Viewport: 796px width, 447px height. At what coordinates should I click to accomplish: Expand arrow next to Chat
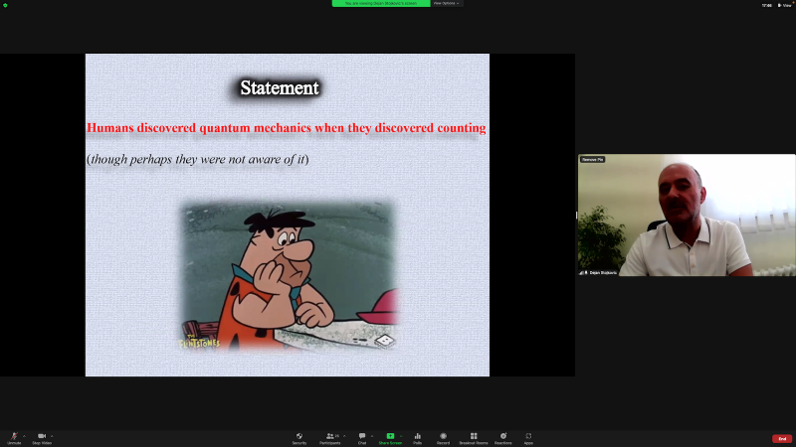(372, 436)
